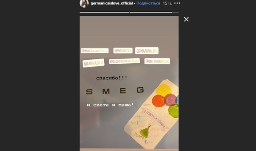Click the спасибо!!! text overlay
This screenshot has width=256, height=151.
[x=112, y=78]
